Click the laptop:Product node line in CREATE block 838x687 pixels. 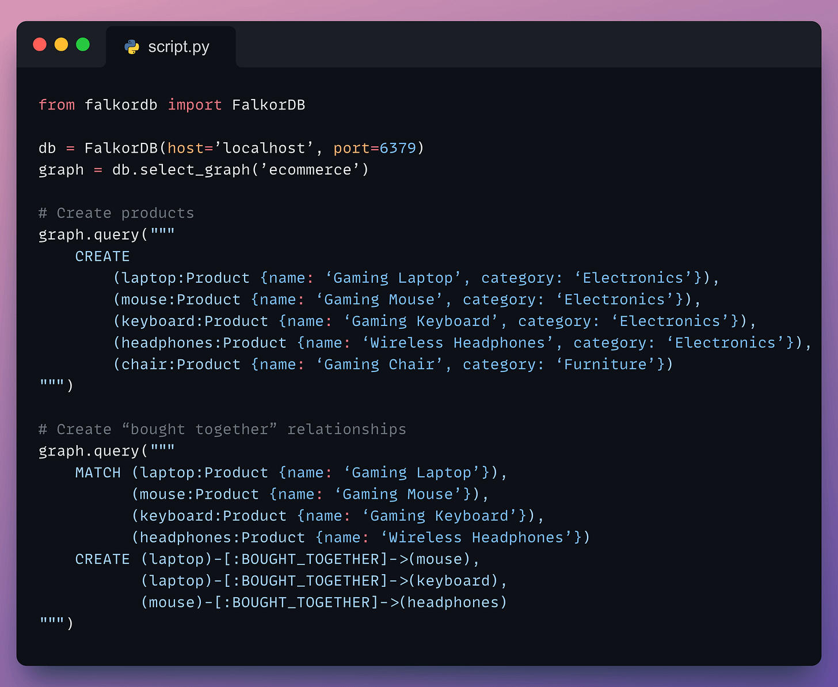[x=416, y=278]
